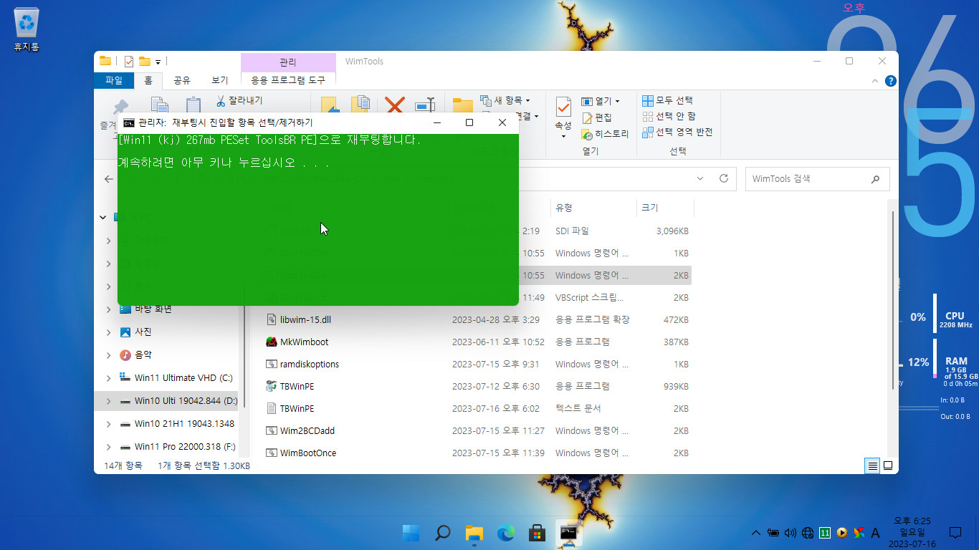
Task: Switch to the Share (공유) ribbon tab
Action: pos(182,80)
